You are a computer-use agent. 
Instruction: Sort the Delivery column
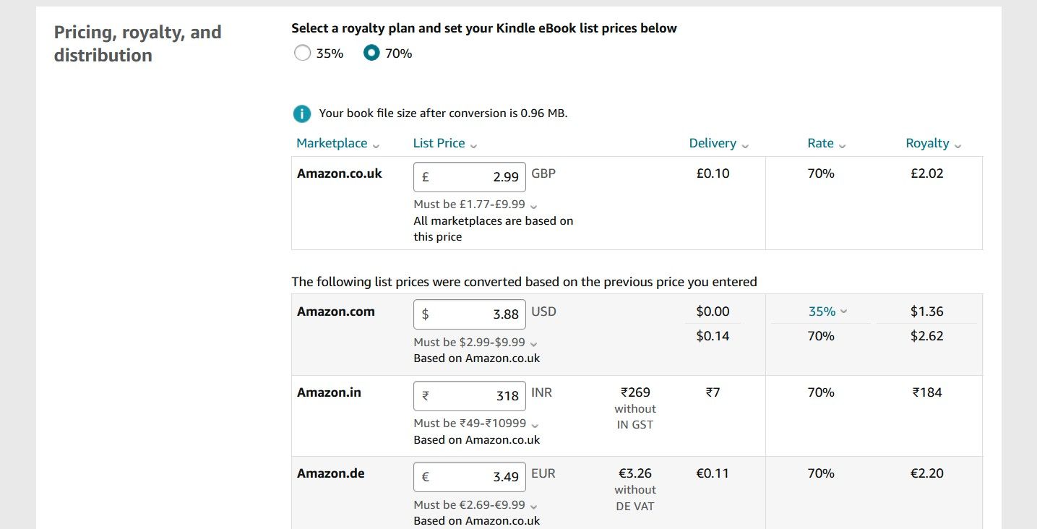point(745,144)
